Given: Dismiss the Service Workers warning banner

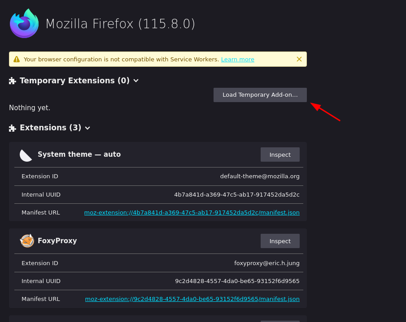Looking at the screenshot, I should pyautogui.click(x=299, y=59).
